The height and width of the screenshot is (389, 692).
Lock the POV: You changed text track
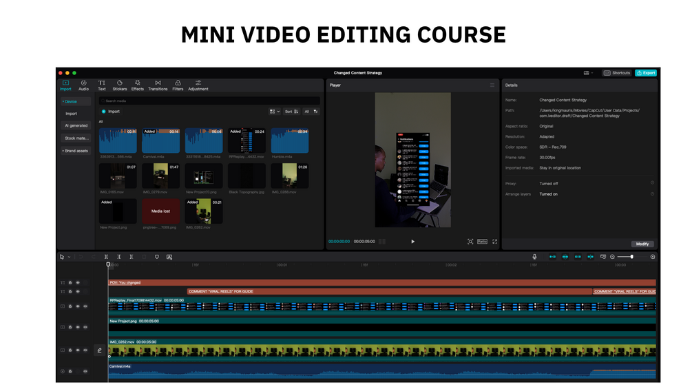point(70,283)
